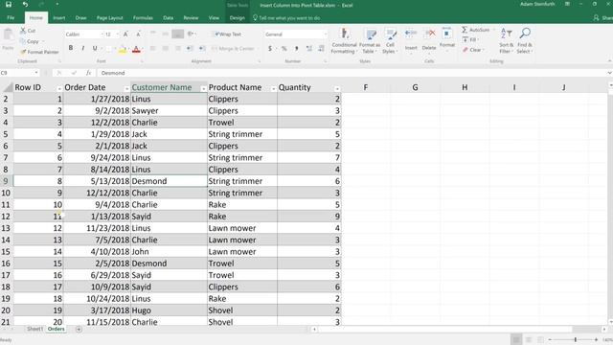Open the Clear menu

pos(472,50)
